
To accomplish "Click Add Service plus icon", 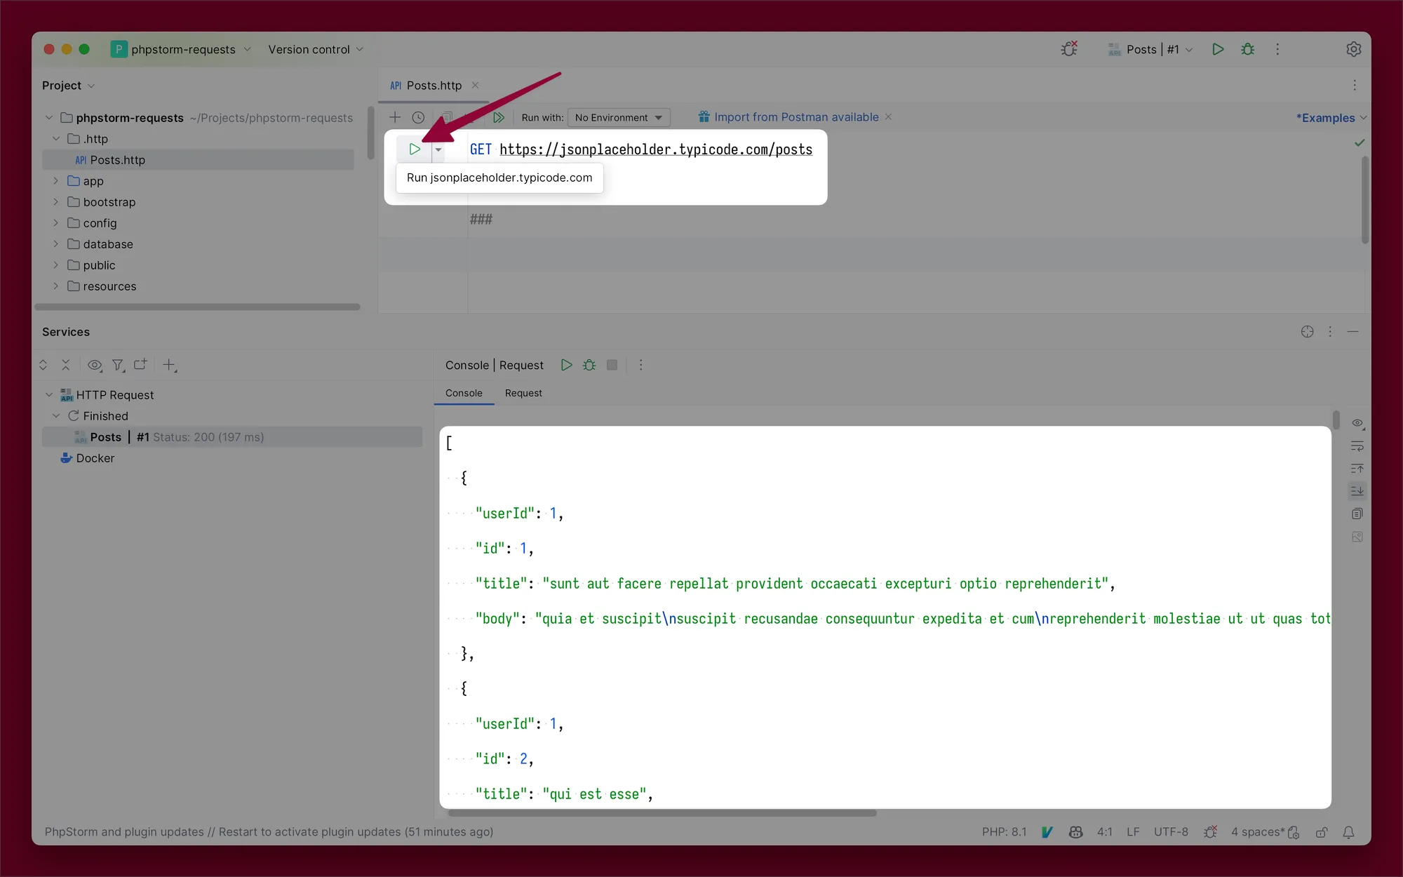I will coord(170,365).
